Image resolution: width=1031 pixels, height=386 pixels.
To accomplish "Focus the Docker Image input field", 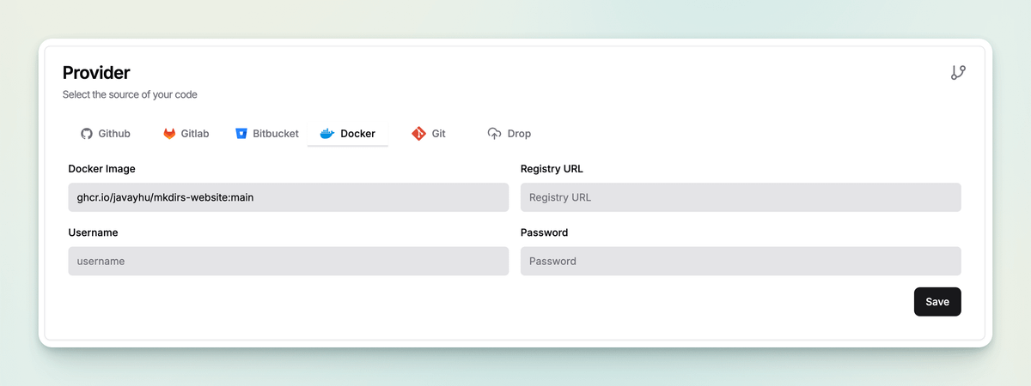I will coord(288,197).
